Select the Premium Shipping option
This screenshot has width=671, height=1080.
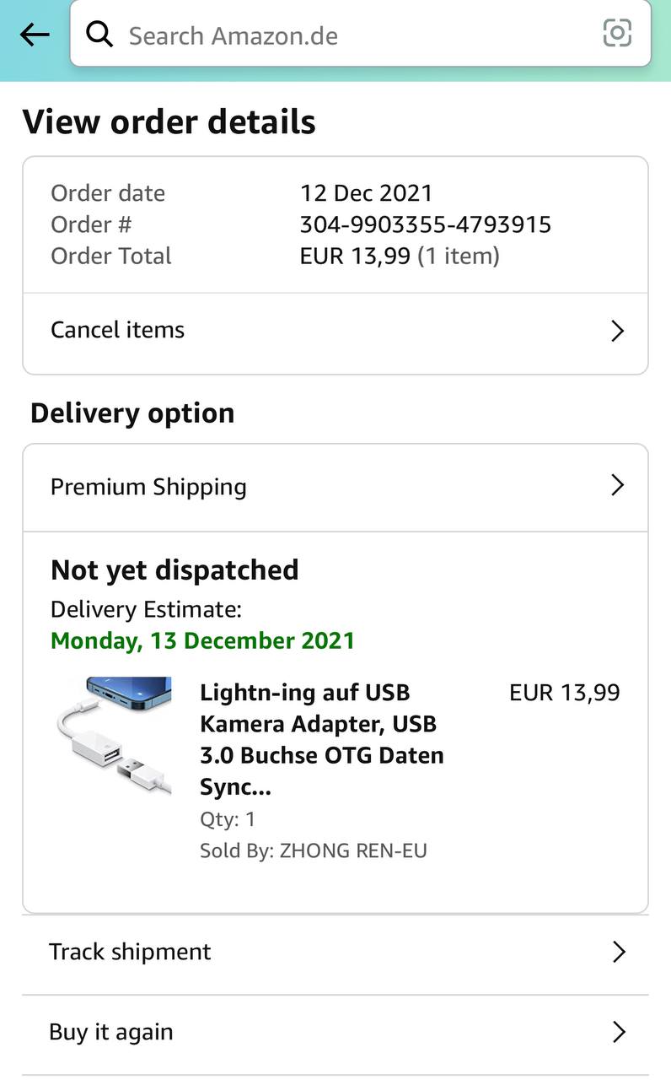148,487
